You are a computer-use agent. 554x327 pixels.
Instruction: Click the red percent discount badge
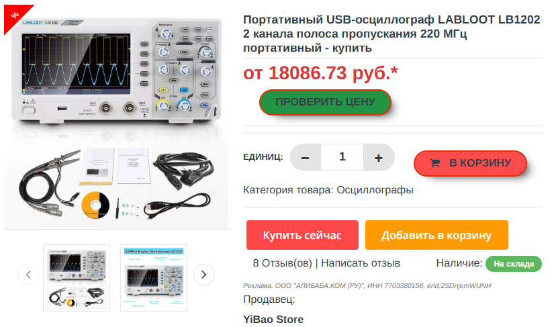(x=14, y=16)
